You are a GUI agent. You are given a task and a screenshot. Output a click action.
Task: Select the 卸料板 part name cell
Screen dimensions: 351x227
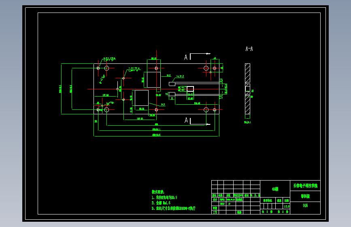[305, 196]
